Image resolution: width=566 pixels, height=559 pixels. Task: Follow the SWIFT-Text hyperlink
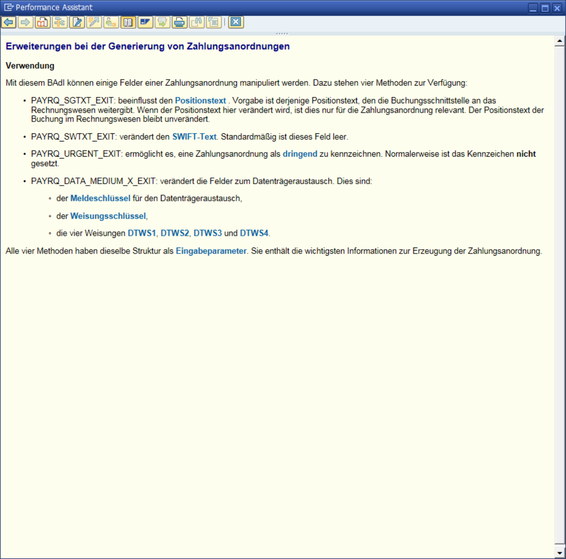[194, 137]
